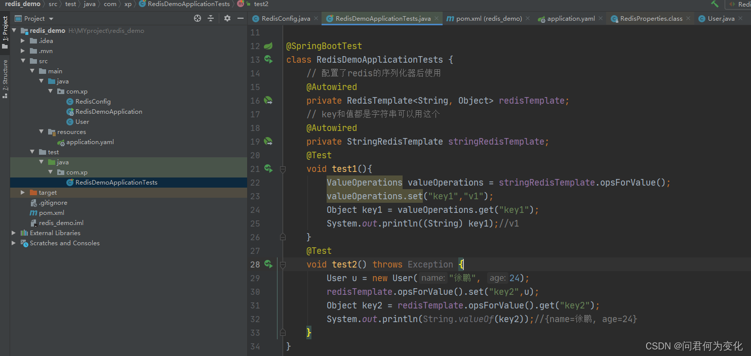Close the RedisProperties.class tab
751x356 pixels.
pos(688,18)
